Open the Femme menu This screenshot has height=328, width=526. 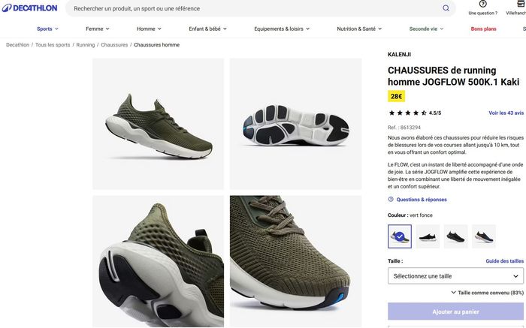(98, 29)
